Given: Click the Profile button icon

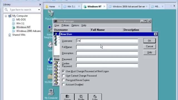Looking at the screenshot, I should pos(81,97).
